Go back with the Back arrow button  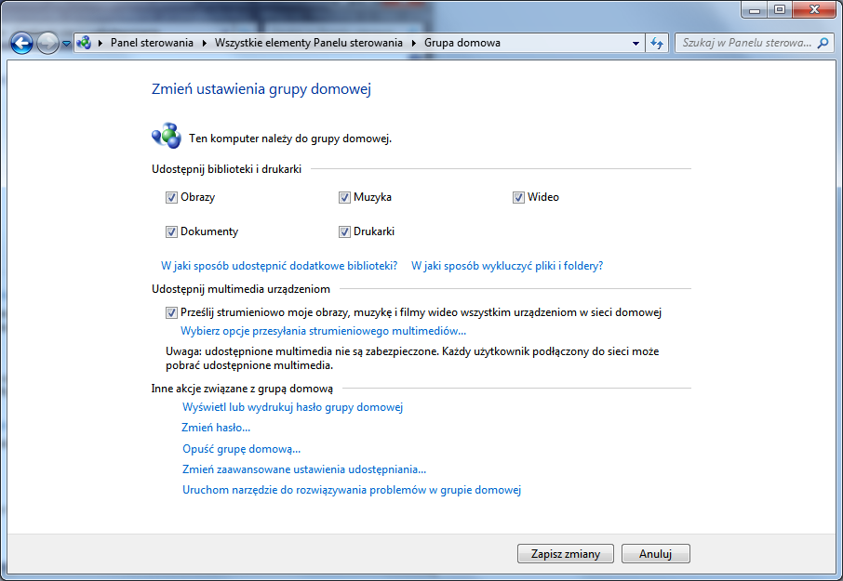(x=22, y=43)
